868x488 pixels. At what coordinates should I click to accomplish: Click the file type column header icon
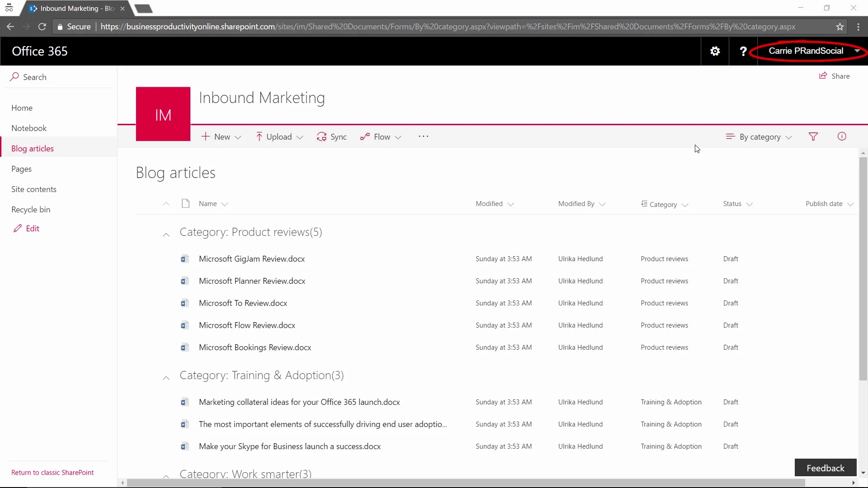[x=185, y=204]
